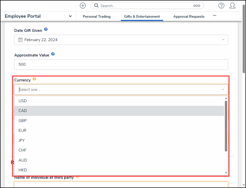Click in the Search text box
246x188 pixels.
click(x=144, y=6)
